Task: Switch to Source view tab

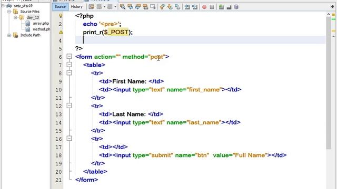Action: [60, 7]
